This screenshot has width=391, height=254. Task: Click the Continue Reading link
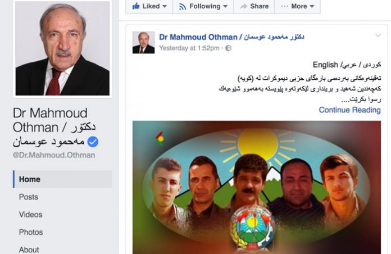pyautogui.click(x=349, y=110)
